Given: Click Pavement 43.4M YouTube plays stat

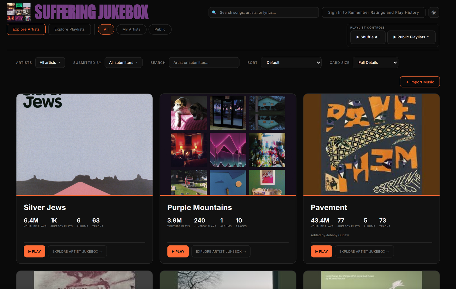Looking at the screenshot, I should pyautogui.click(x=322, y=222).
